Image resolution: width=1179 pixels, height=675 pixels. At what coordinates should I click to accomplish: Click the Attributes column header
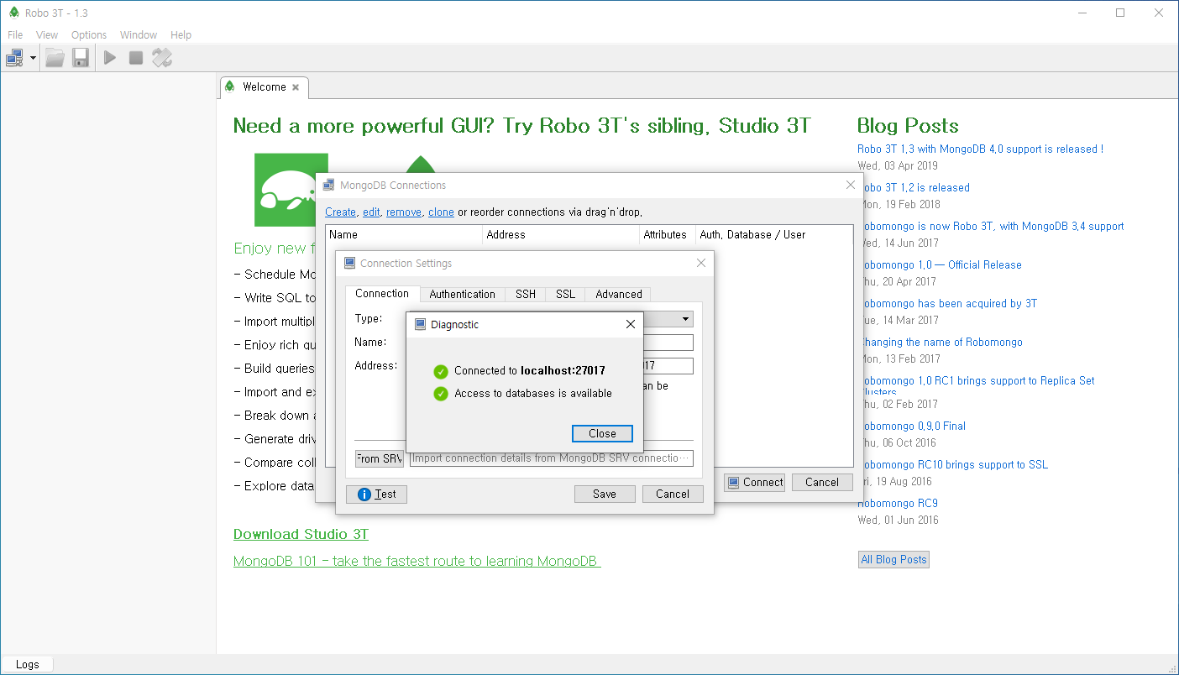667,235
